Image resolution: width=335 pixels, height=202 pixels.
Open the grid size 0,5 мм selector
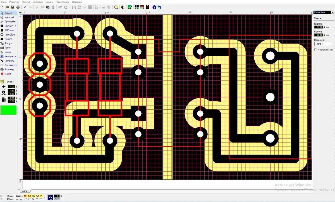pos(8,81)
